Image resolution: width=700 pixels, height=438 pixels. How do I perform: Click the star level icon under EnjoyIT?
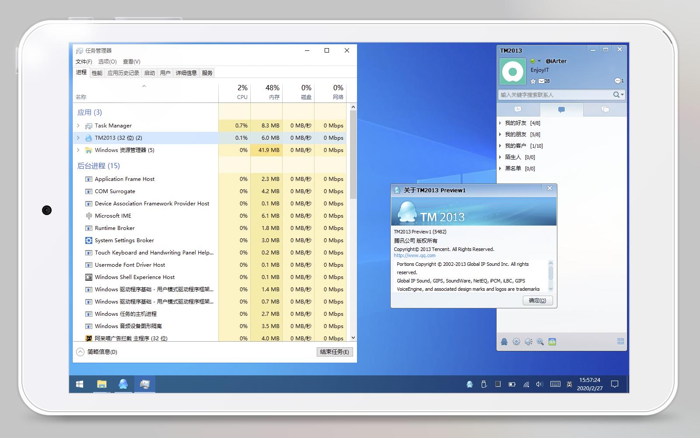point(533,81)
